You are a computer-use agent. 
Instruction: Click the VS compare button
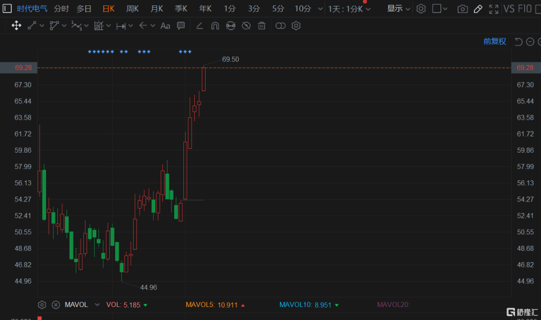click(x=509, y=9)
